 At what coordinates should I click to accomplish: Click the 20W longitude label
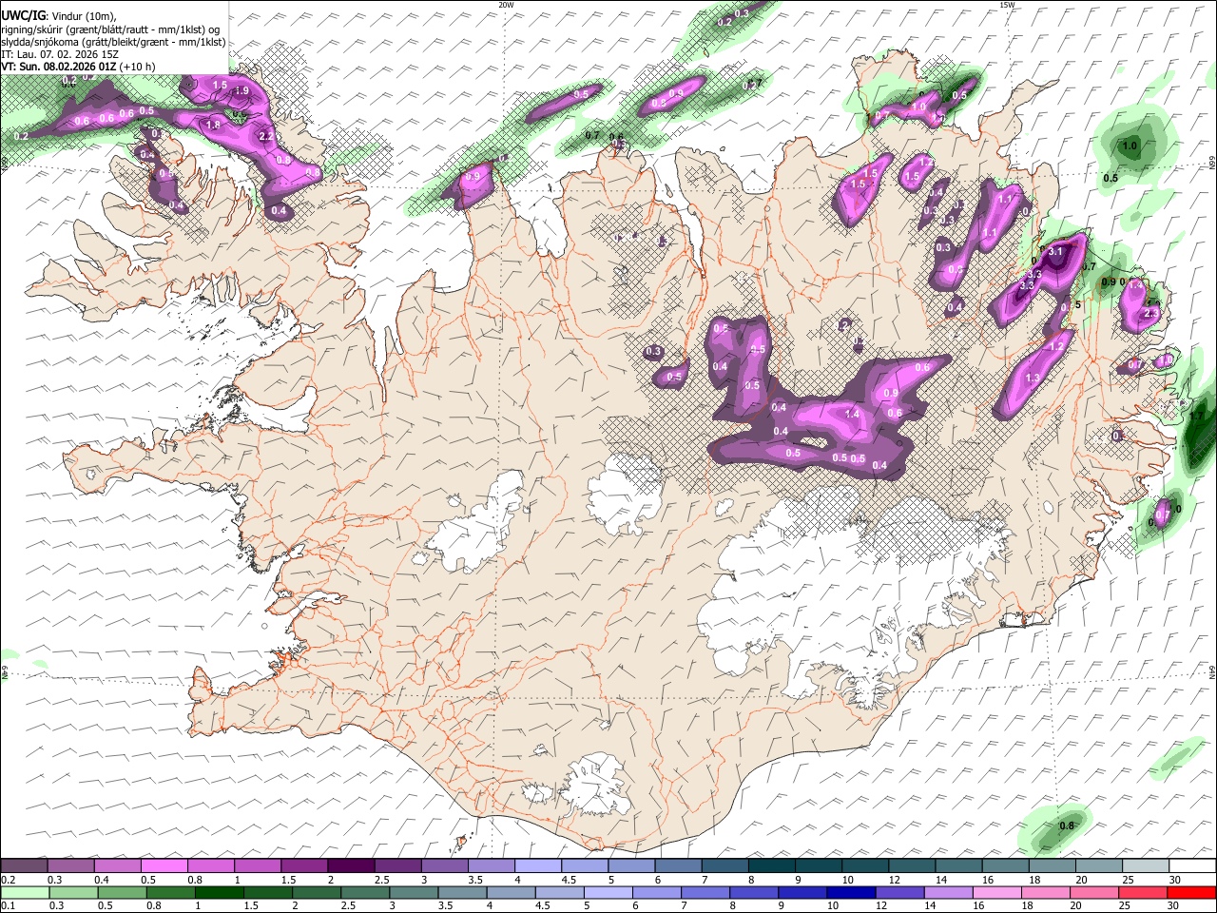507,5
